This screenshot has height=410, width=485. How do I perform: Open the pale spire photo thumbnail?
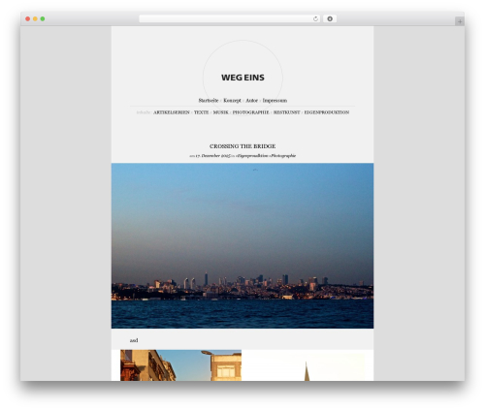pos(305,366)
